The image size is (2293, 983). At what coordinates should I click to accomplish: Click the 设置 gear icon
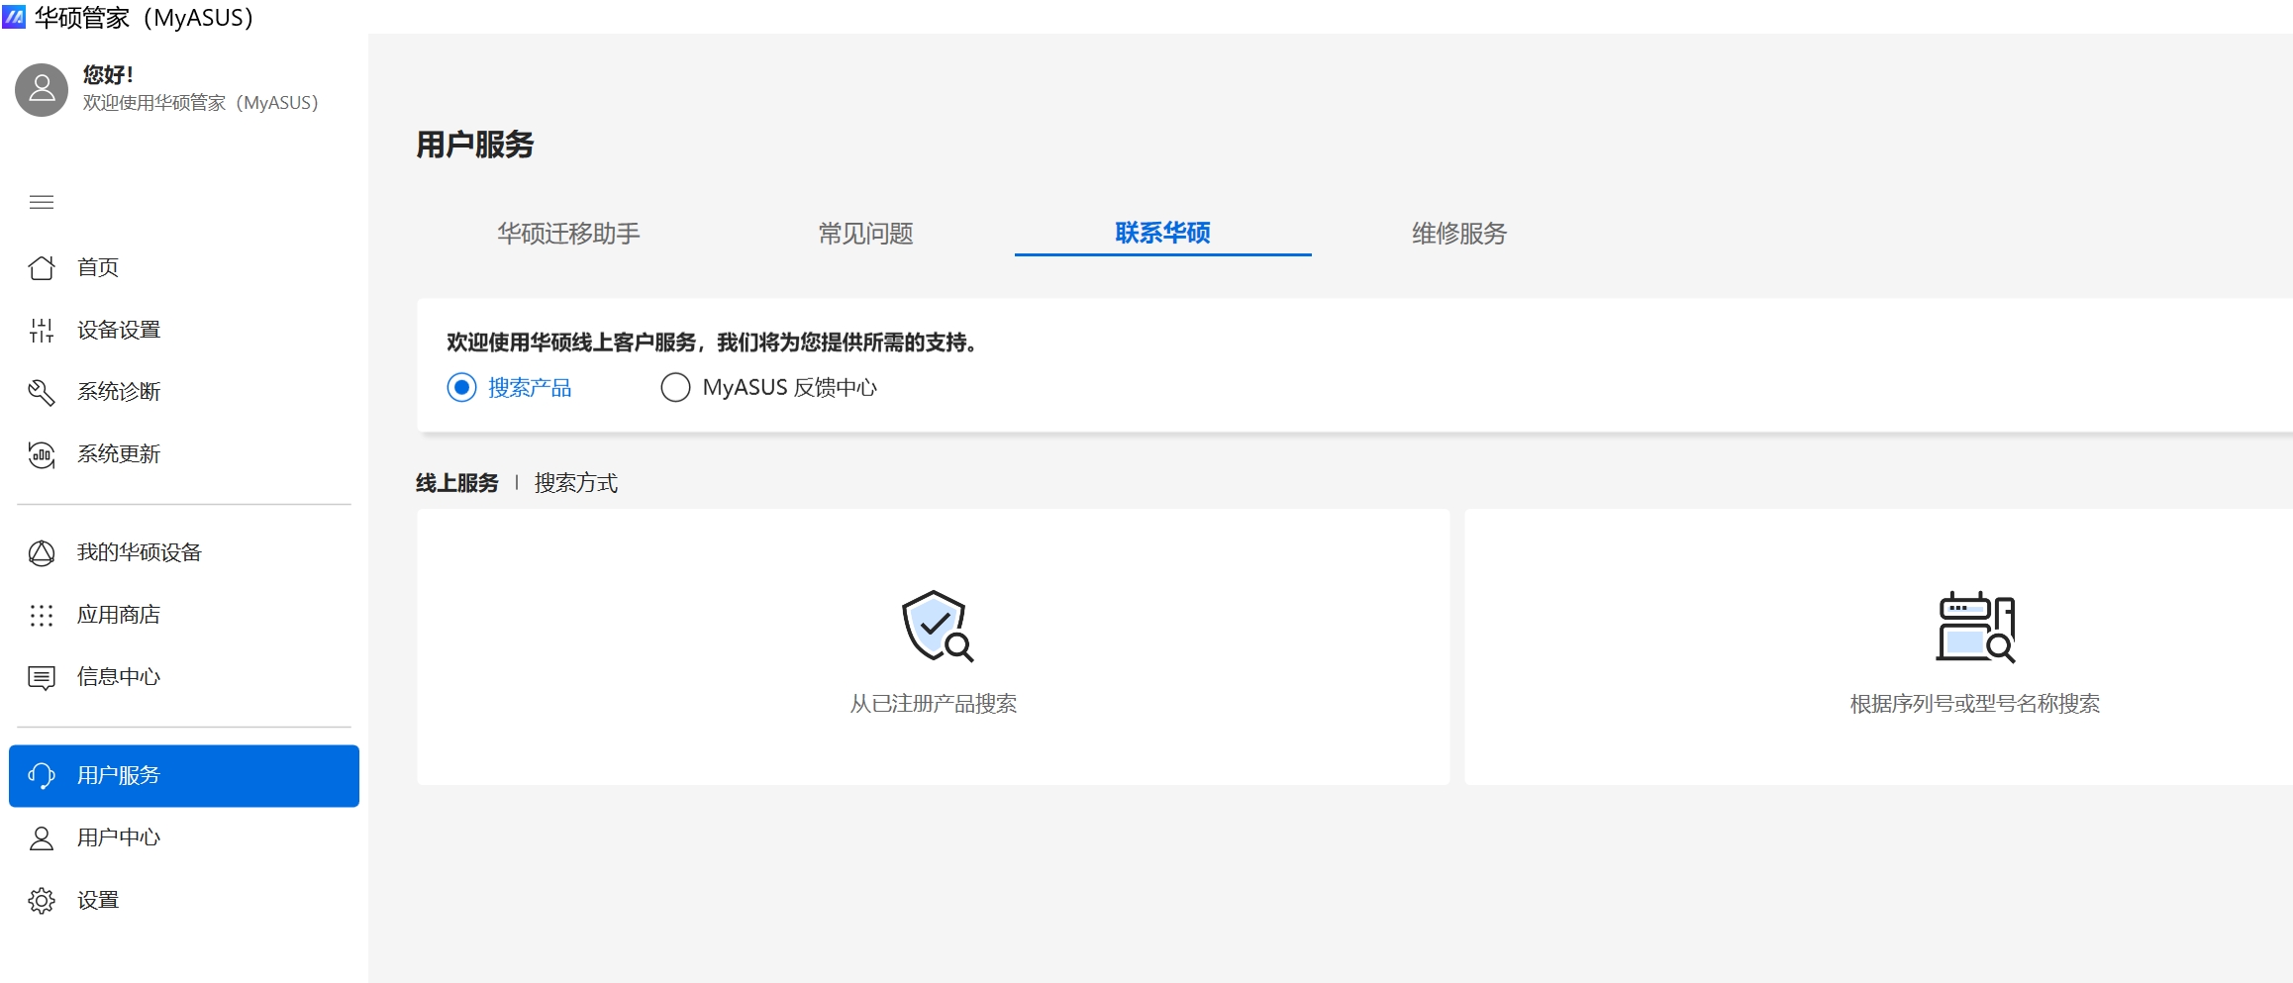[42, 901]
